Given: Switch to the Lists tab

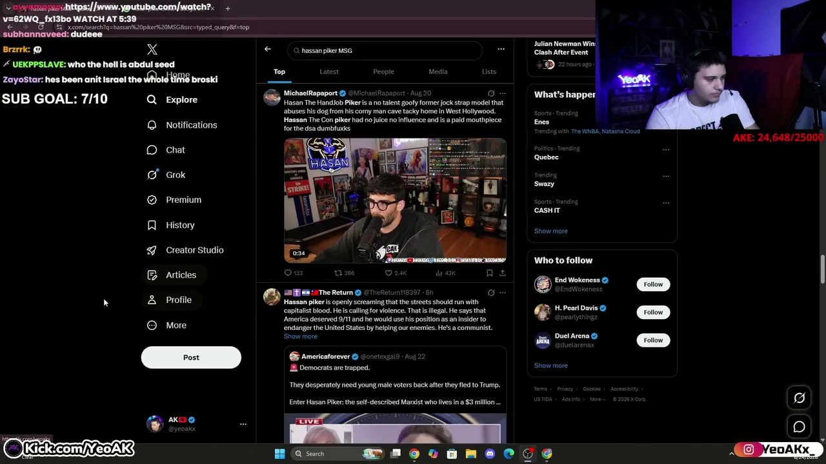Looking at the screenshot, I should [489, 72].
